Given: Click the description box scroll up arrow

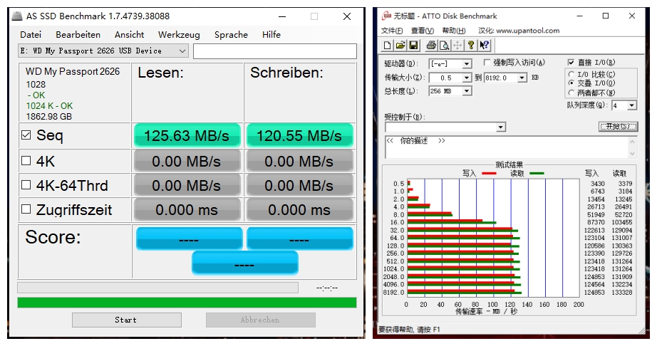Looking at the screenshot, I should click(632, 142).
